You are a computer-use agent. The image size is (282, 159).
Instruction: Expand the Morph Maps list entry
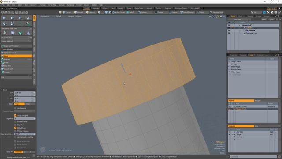pos(229,67)
